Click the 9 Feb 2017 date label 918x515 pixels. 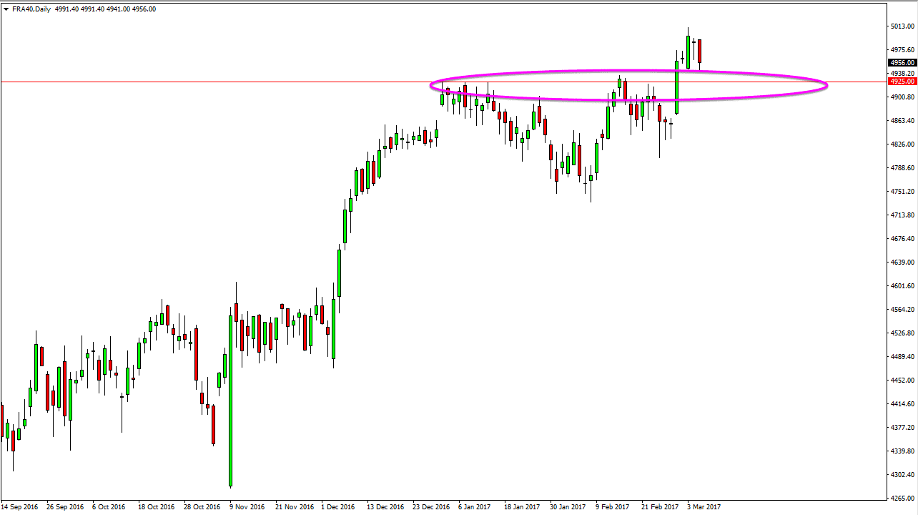tap(612, 507)
